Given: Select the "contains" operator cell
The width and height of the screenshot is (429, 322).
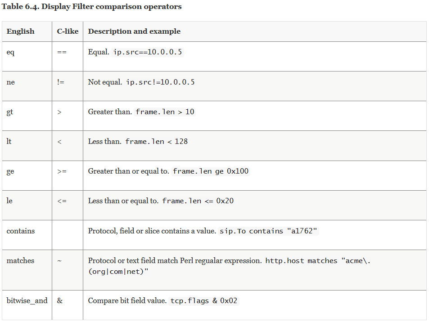Looking at the screenshot, I should (21, 231).
